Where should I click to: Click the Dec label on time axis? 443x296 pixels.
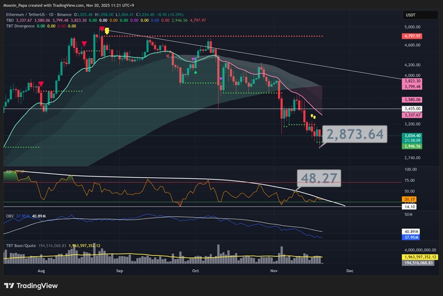(x=348, y=270)
